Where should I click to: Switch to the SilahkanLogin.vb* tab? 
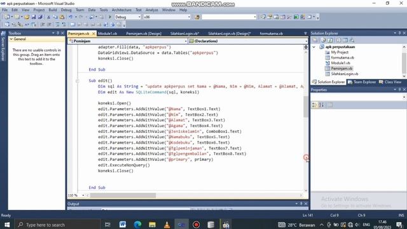click(184, 34)
